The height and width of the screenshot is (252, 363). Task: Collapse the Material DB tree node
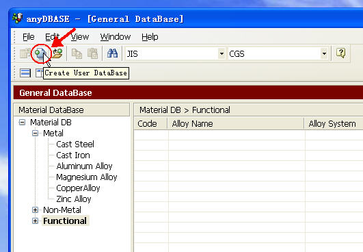(22, 122)
